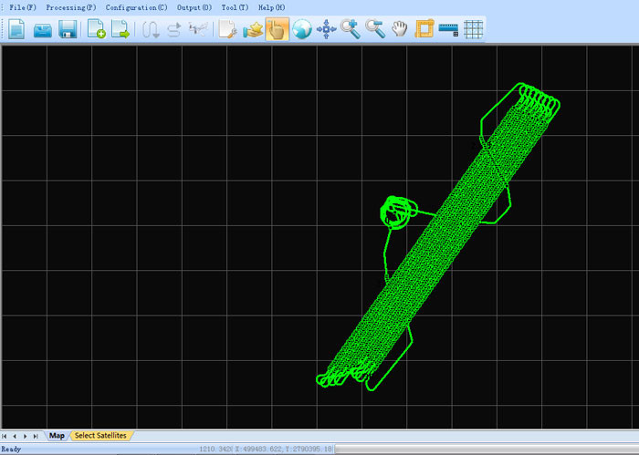This screenshot has width=639, height=455.
Task: Click the Open file icon
Action: [x=42, y=29]
